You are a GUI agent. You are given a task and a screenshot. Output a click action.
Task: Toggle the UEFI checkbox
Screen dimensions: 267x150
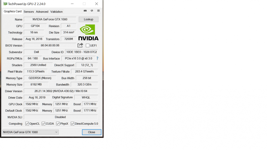[x=88, y=46]
